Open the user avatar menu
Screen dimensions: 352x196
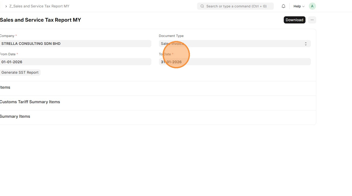coord(312,6)
